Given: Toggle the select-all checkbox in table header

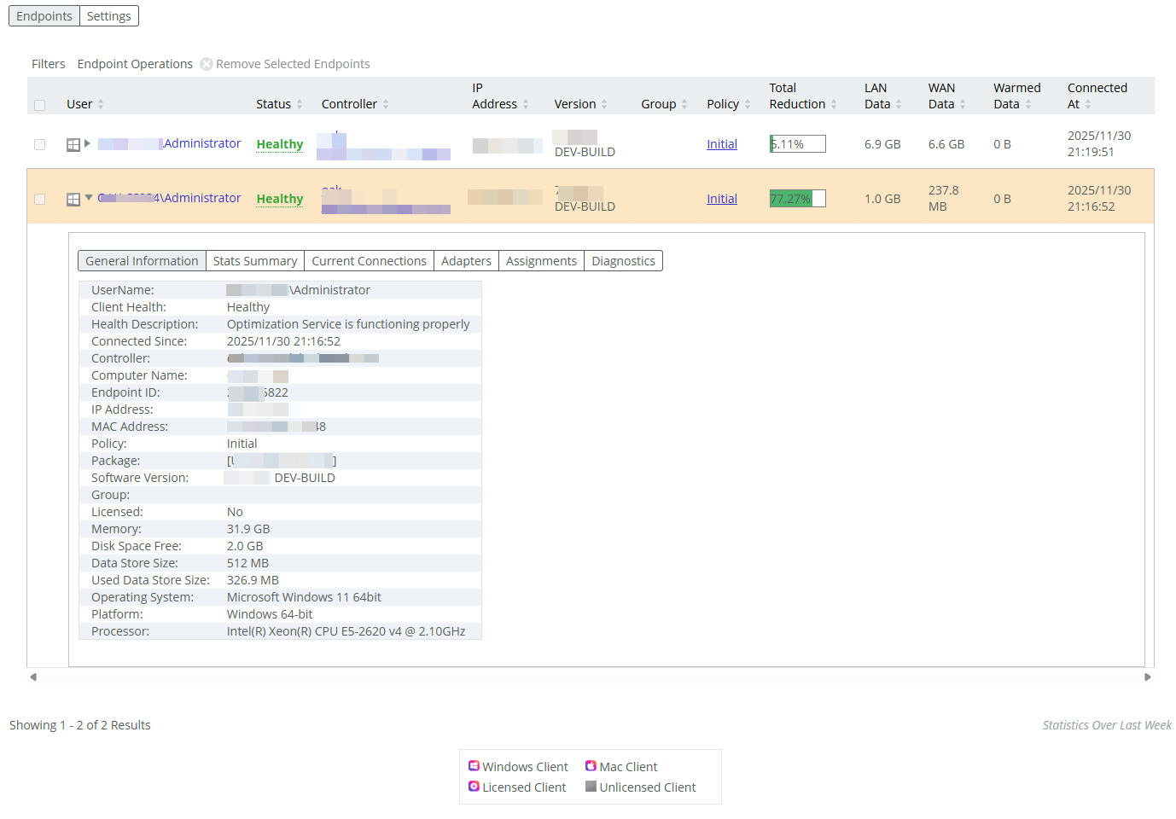Looking at the screenshot, I should pos(40,105).
